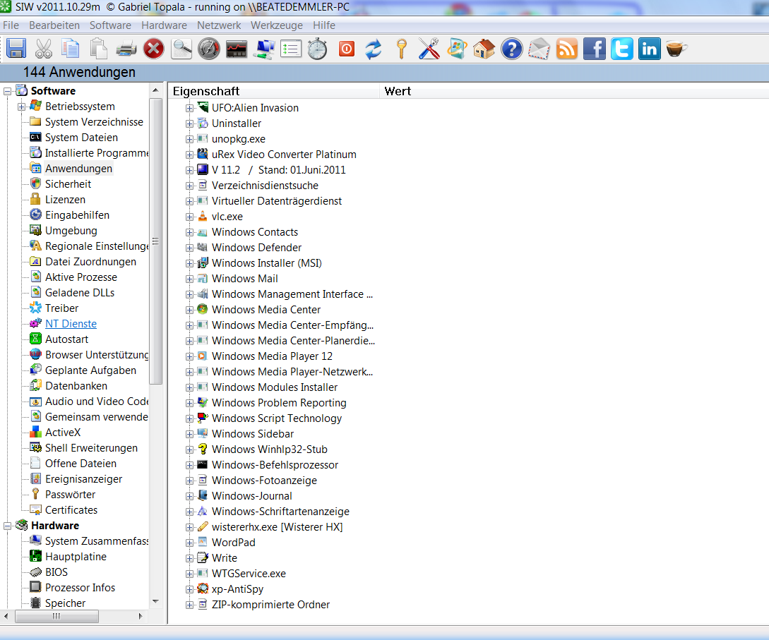The width and height of the screenshot is (769, 640).
Task: Select Lizenzen in the tree
Action: point(65,200)
